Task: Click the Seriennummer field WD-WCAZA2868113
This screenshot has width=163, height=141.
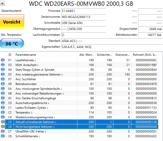Action: tap(83, 17)
